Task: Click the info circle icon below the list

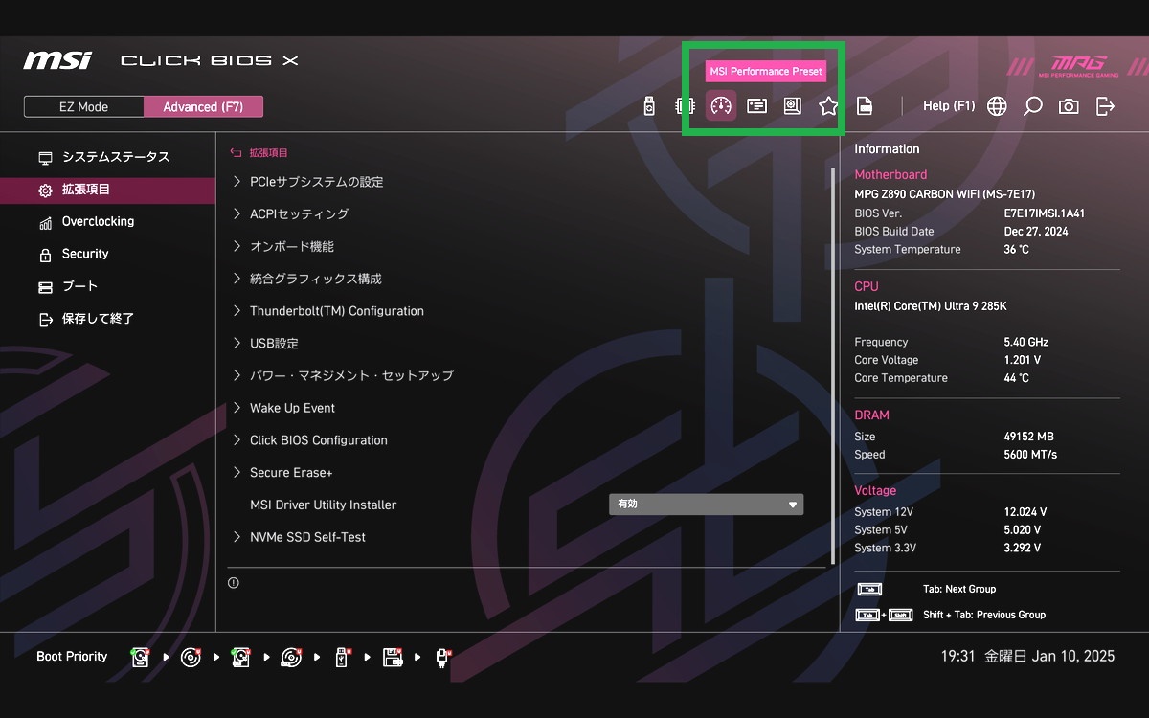Action: [x=234, y=582]
